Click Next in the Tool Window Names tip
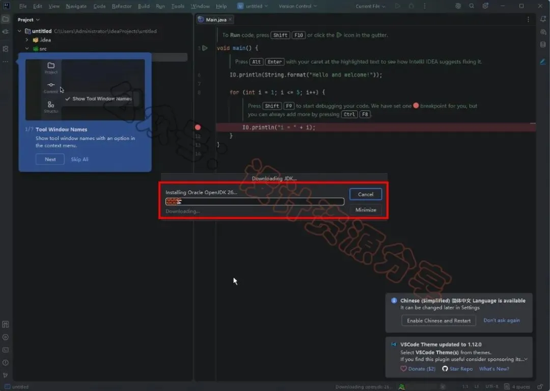Screen dimensions: 550x391 (50, 159)
